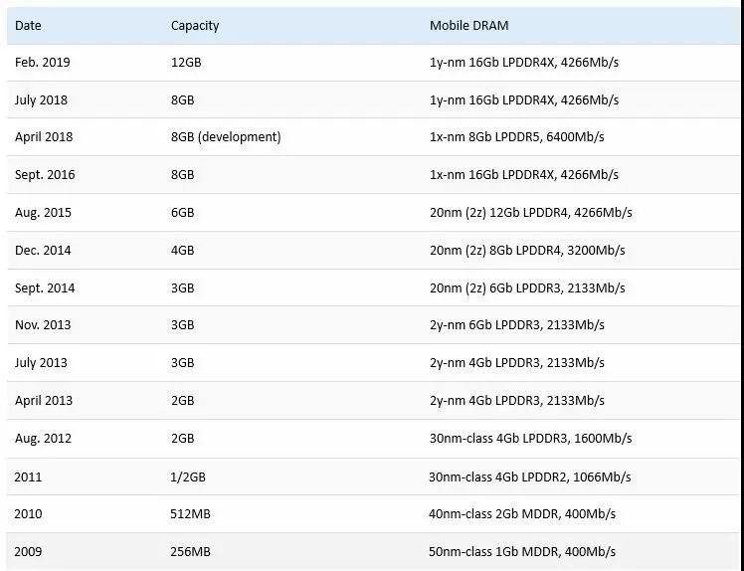Click the 30nm-class 4Gb LPDDR3, 1600Mb/s cell
The image size is (744, 571).
coord(528,439)
